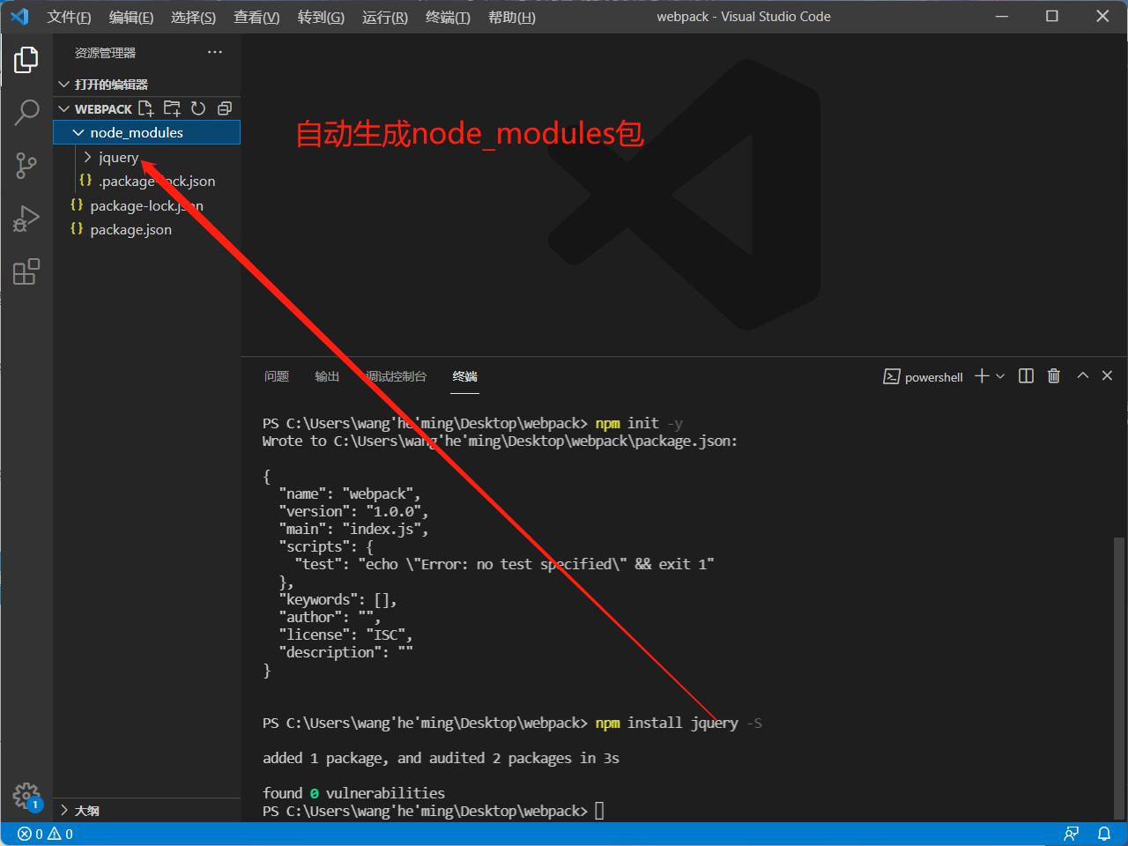Screen dimensions: 1128x846
Task: Minimize the VS Code window
Action: coord(1001,16)
